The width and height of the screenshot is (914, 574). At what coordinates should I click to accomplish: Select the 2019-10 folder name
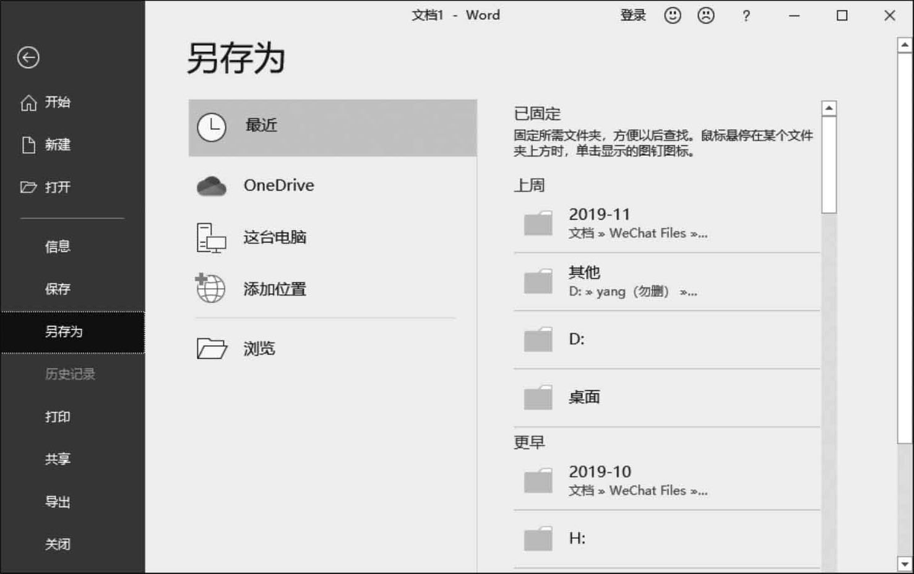(x=600, y=472)
